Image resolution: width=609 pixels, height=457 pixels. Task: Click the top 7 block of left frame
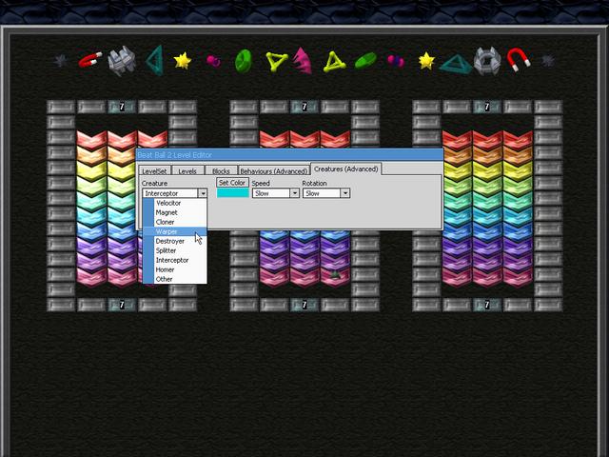pyautogui.click(x=122, y=107)
